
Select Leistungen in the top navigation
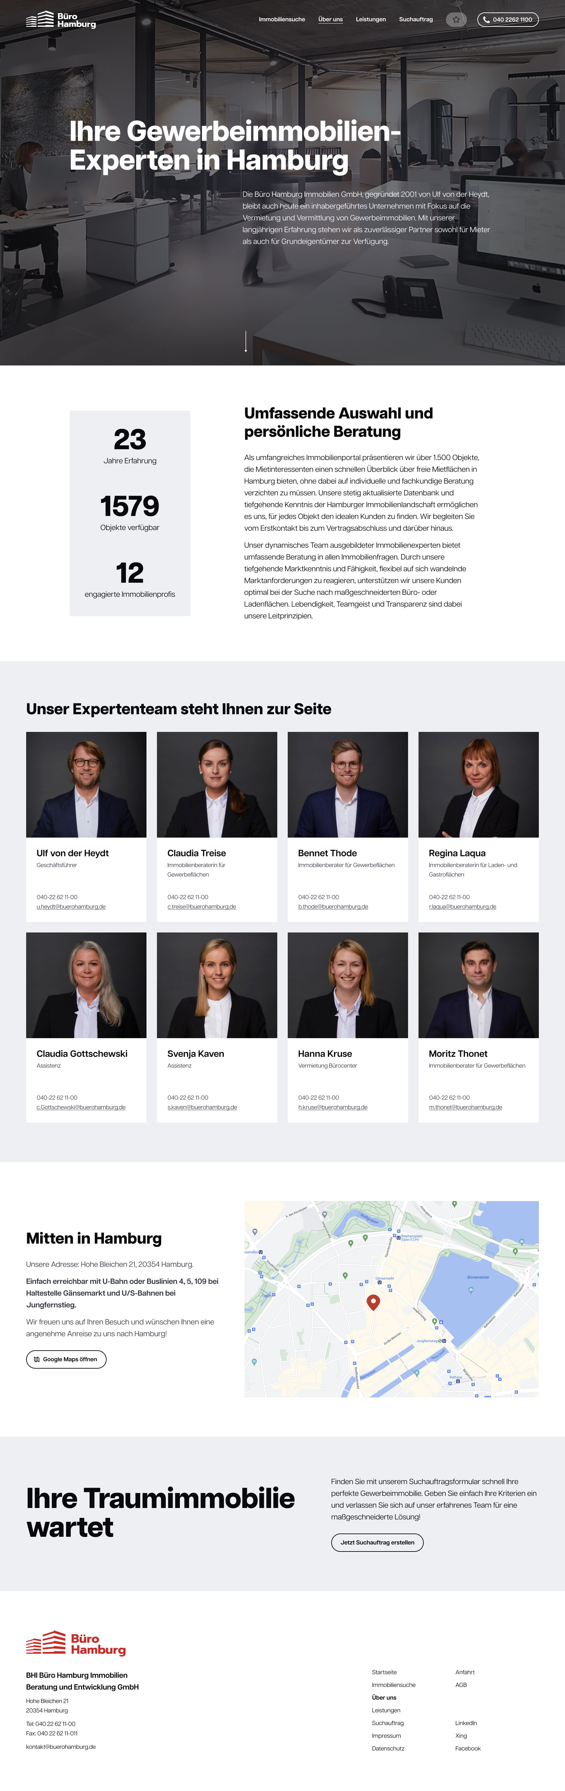[x=371, y=20]
